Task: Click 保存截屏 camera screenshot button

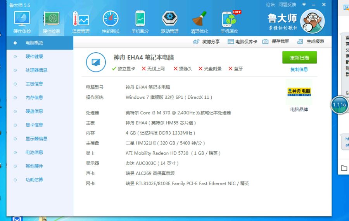Action: tap(276, 41)
